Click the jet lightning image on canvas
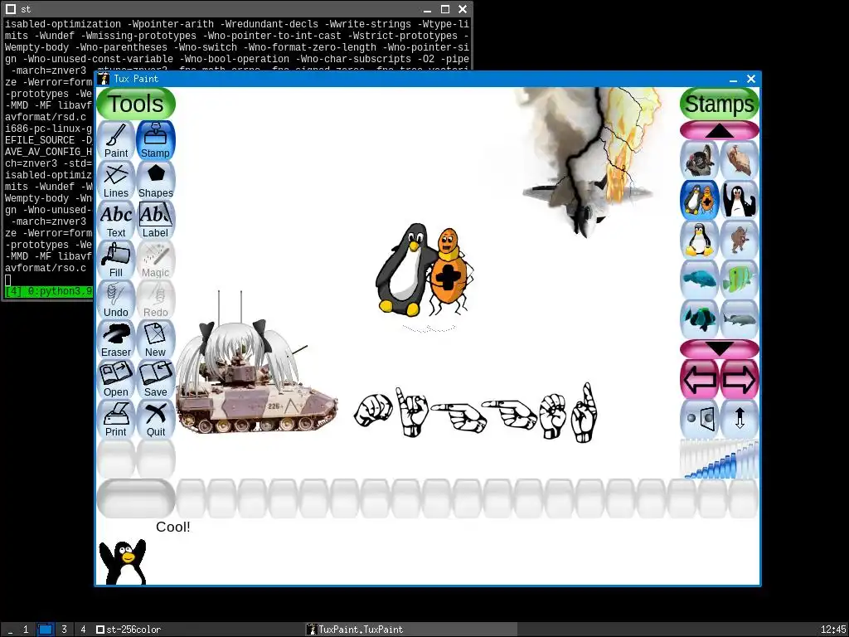Viewport: 849px width, 637px height. (x=589, y=163)
